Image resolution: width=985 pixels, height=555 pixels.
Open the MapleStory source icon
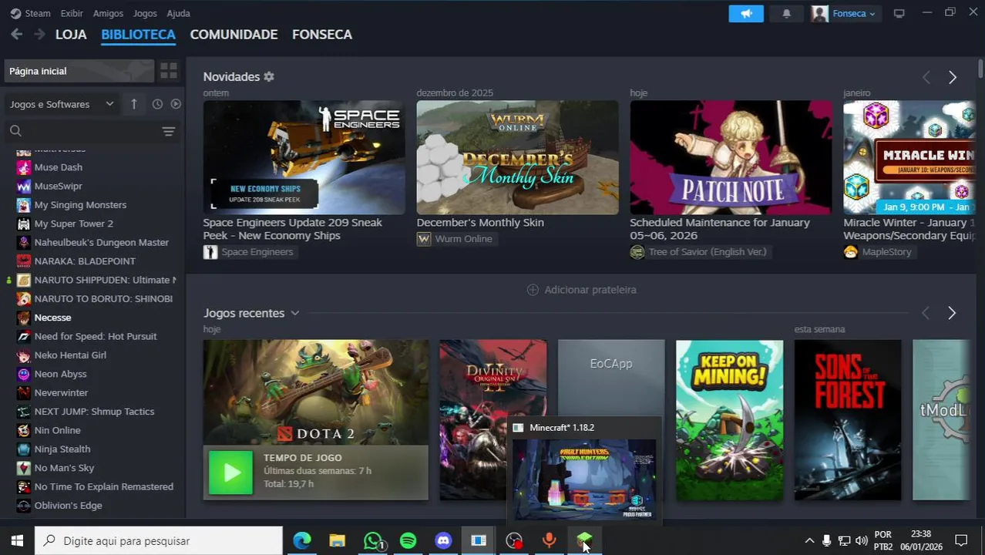(851, 252)
